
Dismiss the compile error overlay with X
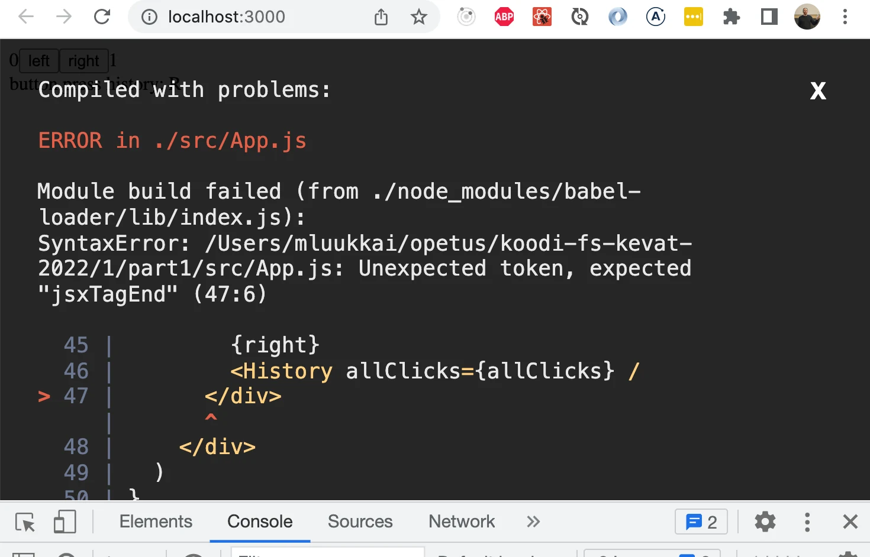pyautogui.click(x=818, y=90)
